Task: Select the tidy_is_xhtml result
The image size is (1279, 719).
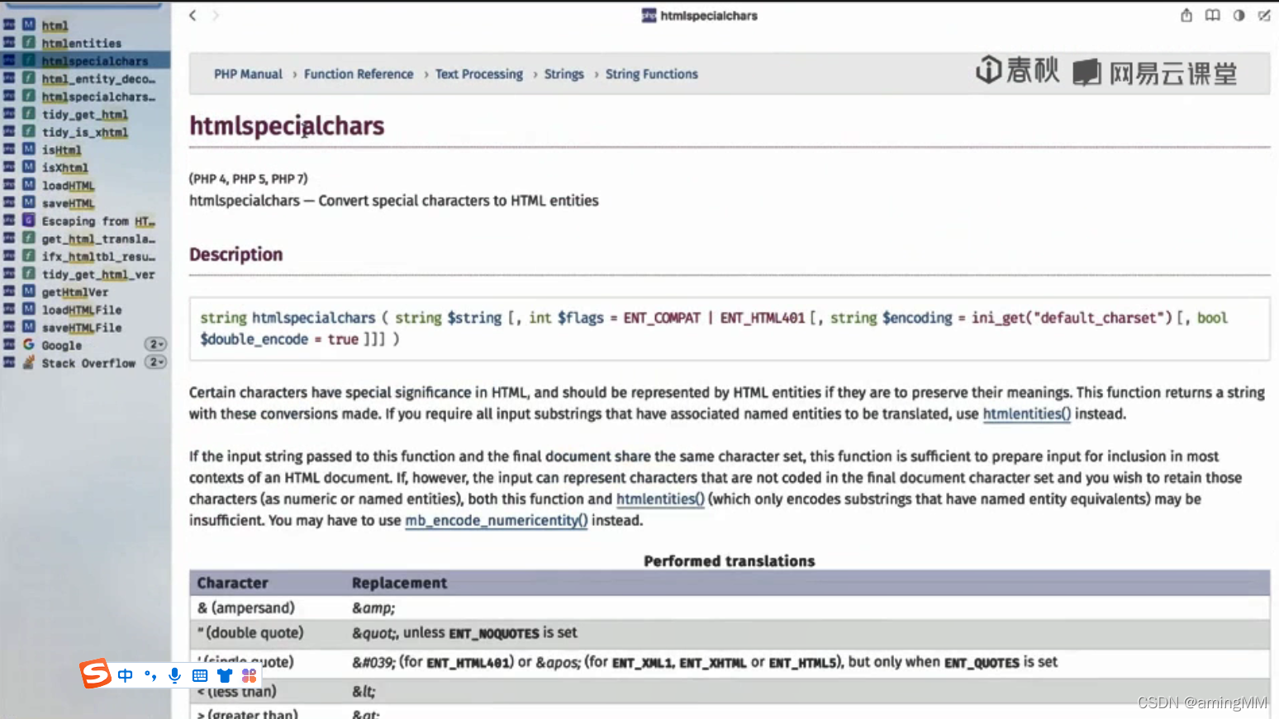Action: (x=86, y=132)
